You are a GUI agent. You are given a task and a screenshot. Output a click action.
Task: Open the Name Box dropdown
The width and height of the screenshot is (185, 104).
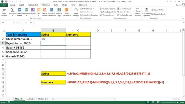point(13,23)
